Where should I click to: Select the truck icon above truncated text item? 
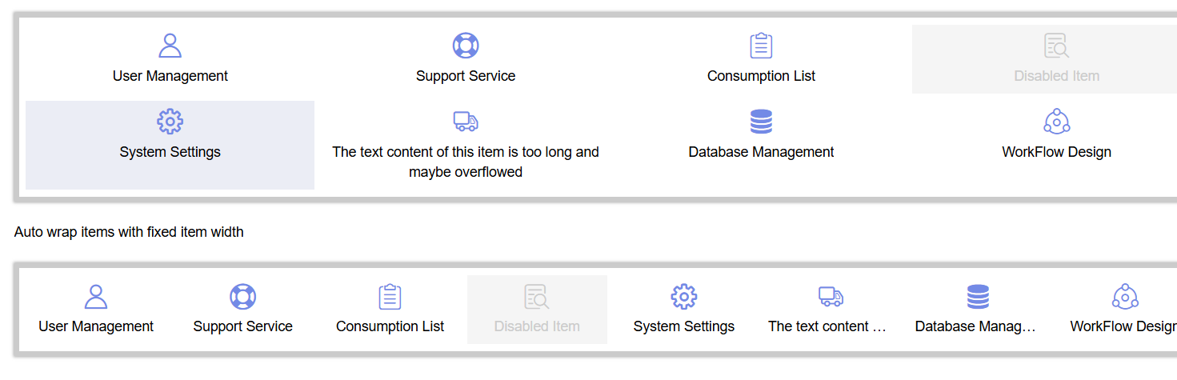point(831,296)
